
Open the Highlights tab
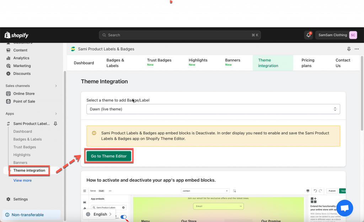(x=198, y=62)
